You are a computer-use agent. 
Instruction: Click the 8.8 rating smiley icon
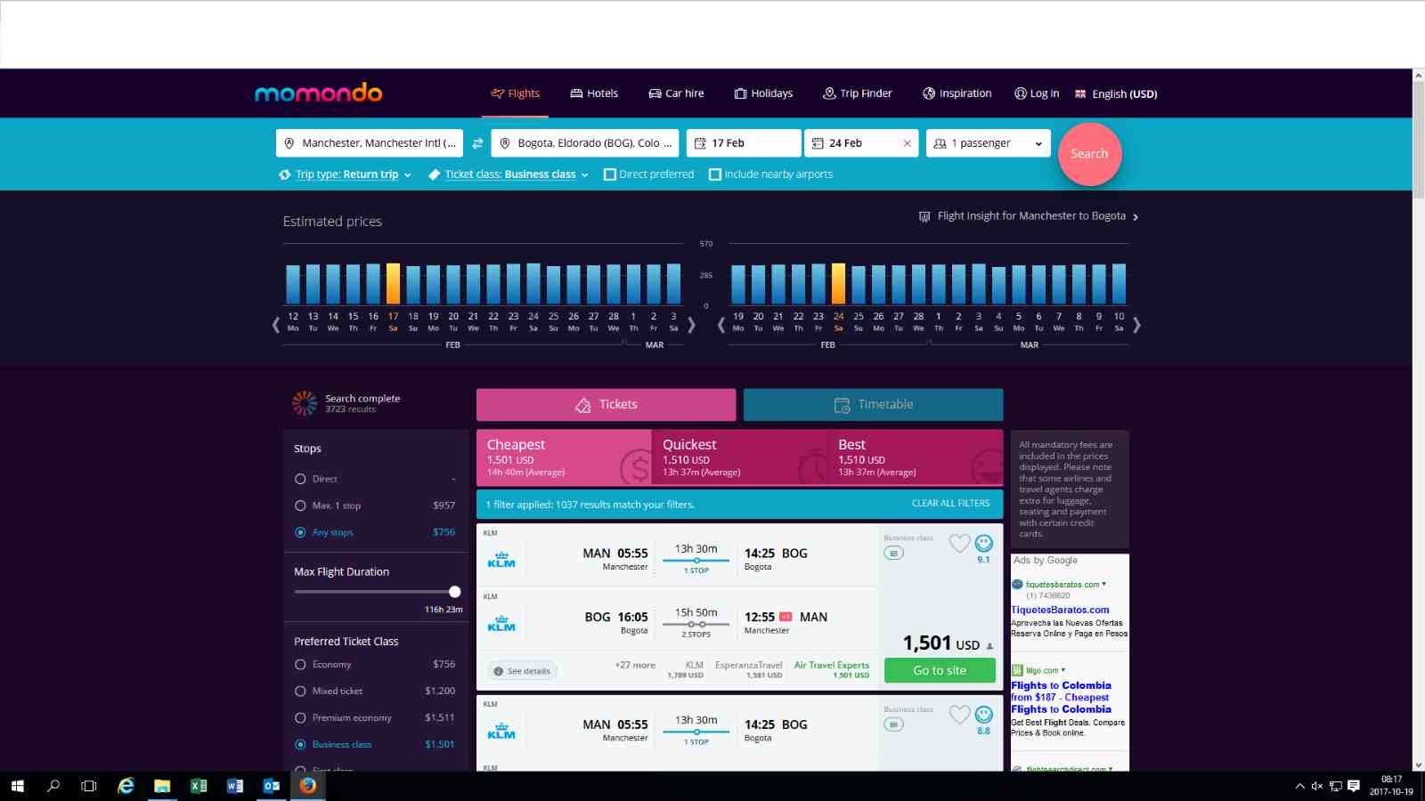click(x=983, y=714)
